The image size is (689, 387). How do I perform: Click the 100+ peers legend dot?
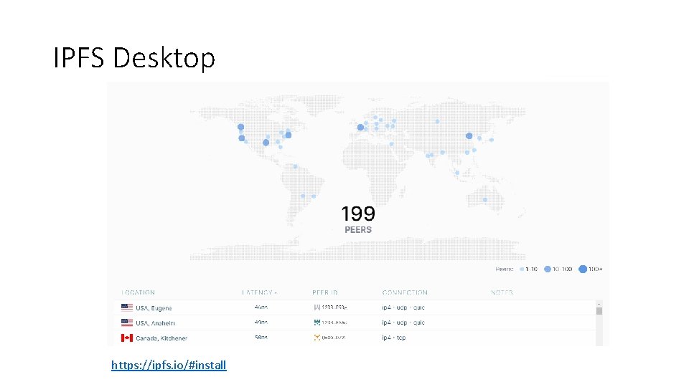[583, 269]
